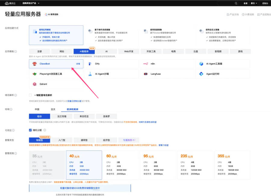This screenshot has height=196, width=271.
Task: Pick the Qdrant template icon
Action: point(34,84)
